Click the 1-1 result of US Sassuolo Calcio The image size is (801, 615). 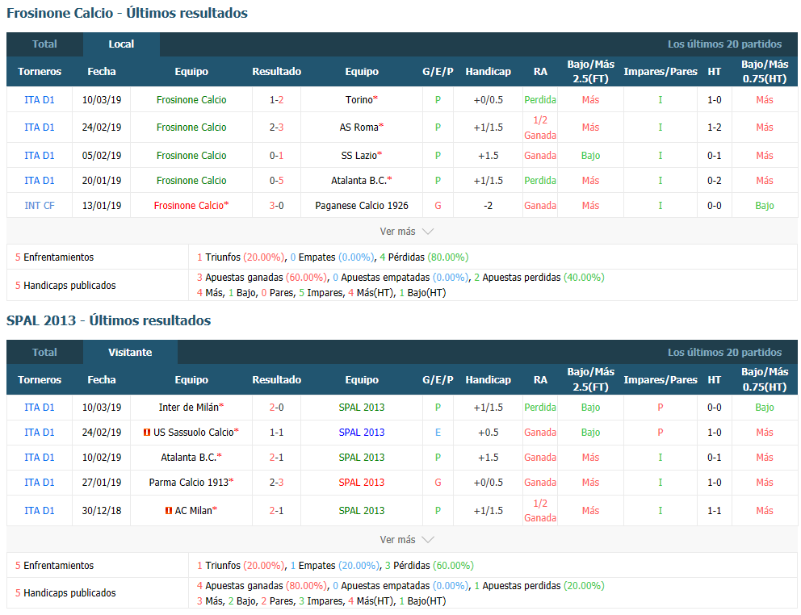click(276, 433)
